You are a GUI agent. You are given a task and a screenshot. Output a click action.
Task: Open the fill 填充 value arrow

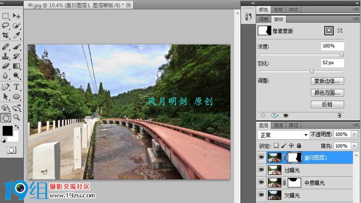pos(354,146)
